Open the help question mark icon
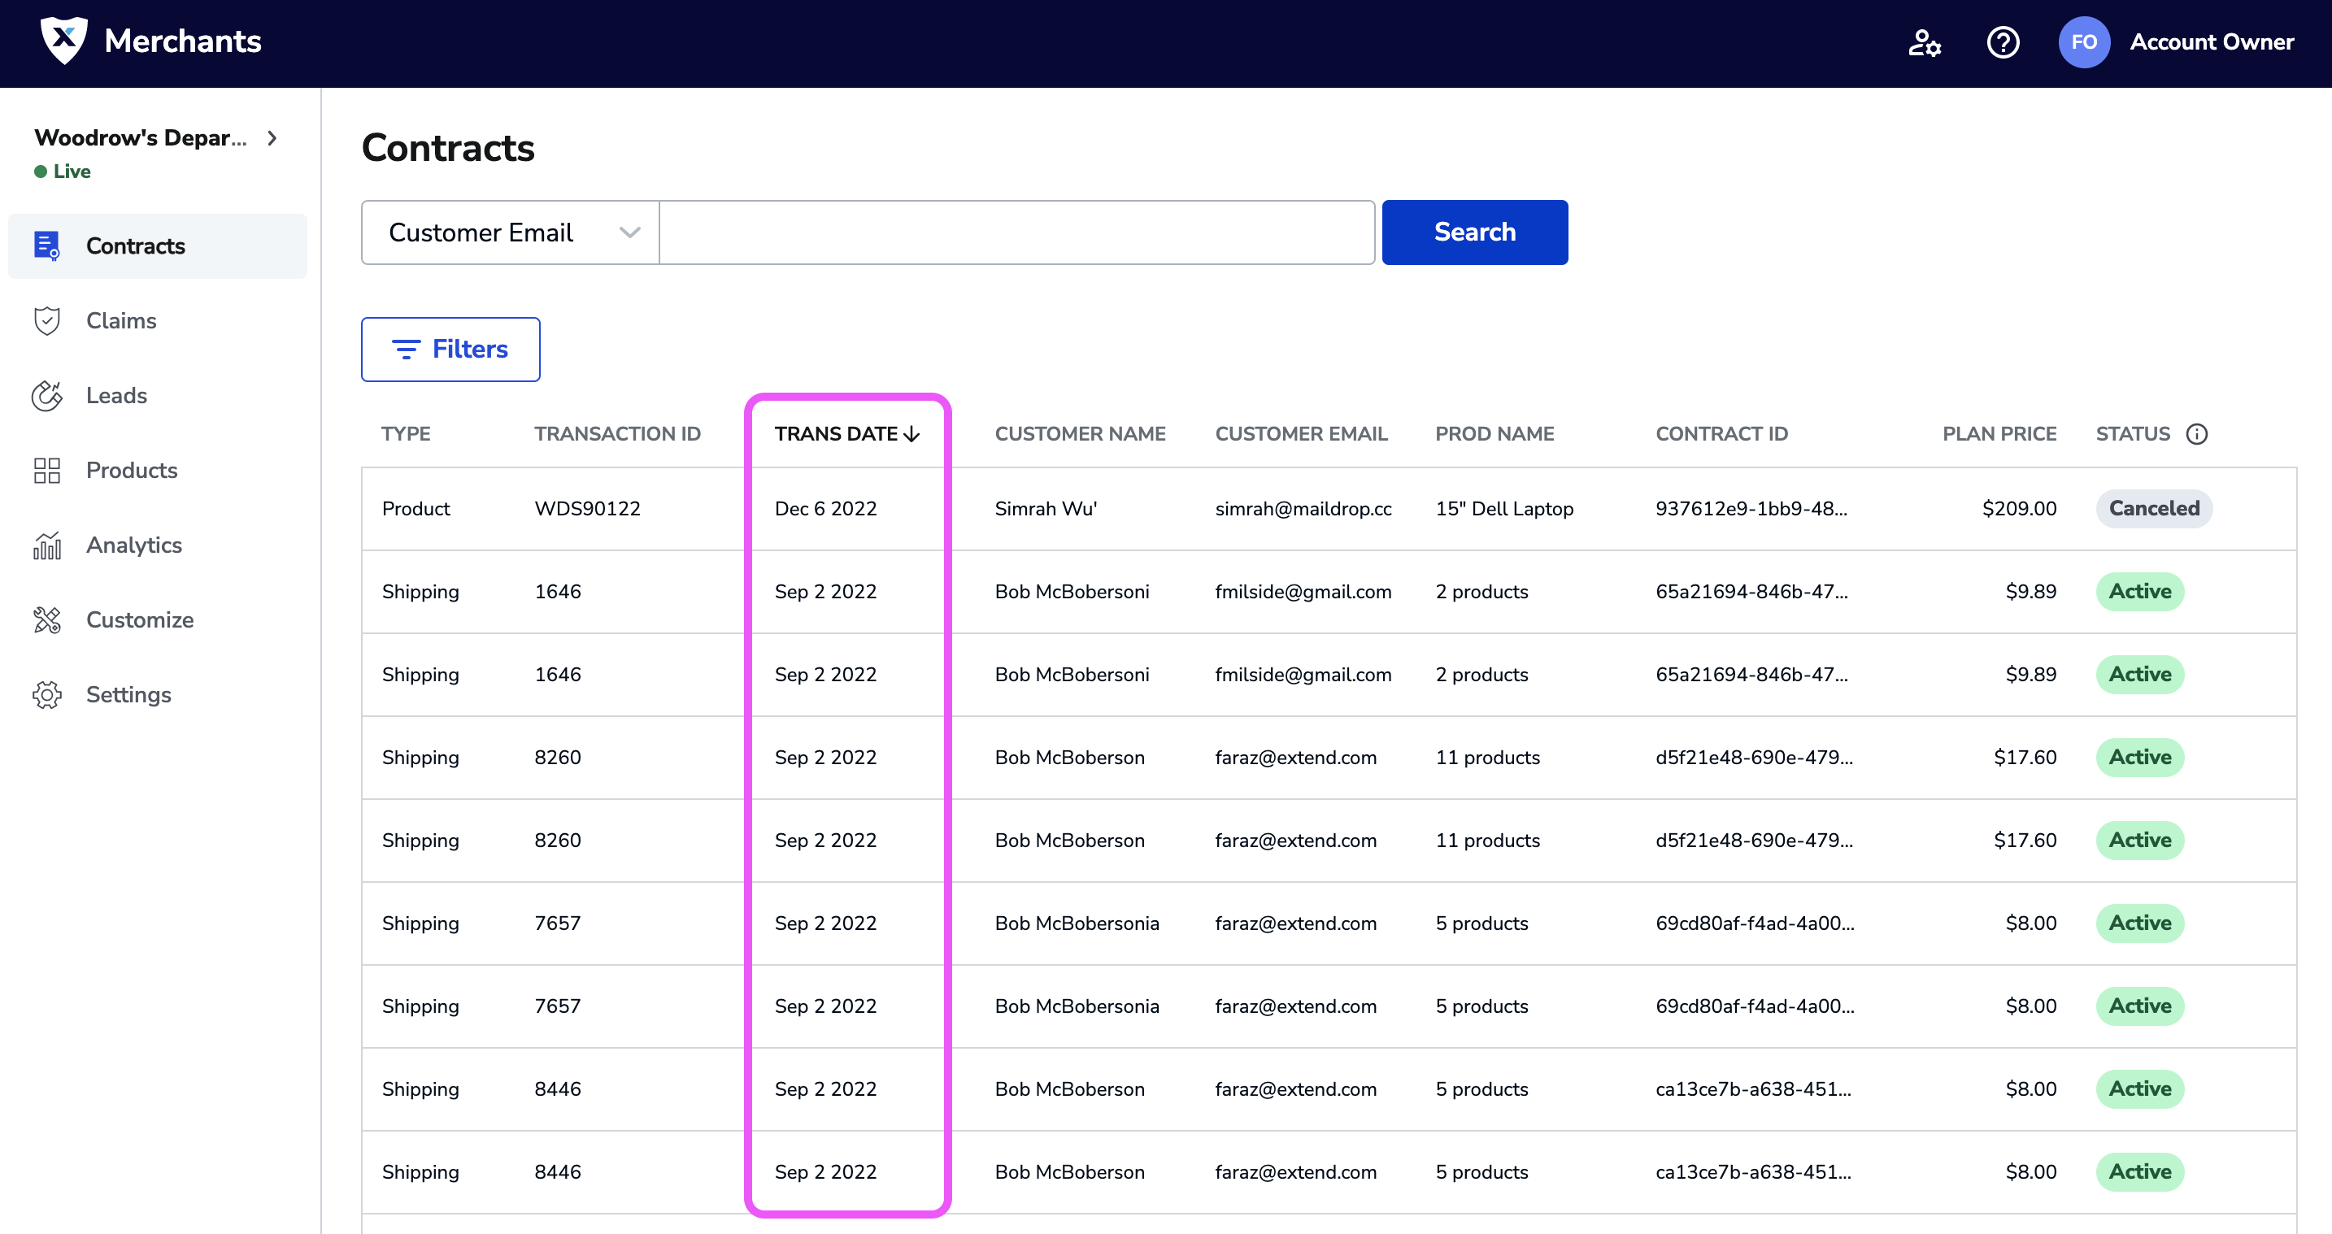The image size is (2332, 1234). tap(2003, 42)
